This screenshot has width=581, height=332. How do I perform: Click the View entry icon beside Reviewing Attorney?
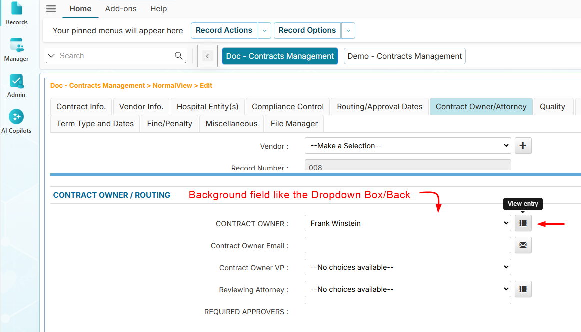pyautogui.click(x=523, y=289)
